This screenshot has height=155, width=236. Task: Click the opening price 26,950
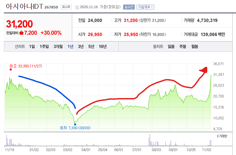[95, 34]
